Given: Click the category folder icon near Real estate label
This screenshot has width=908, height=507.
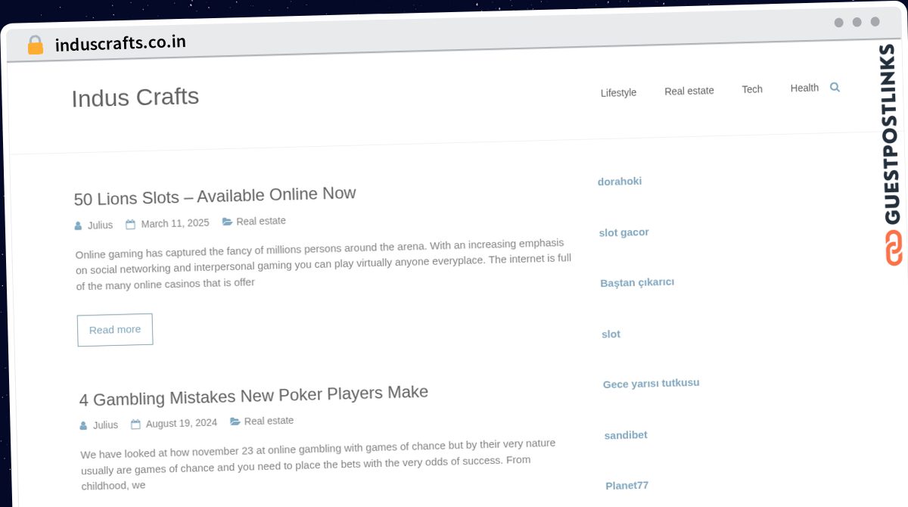Looking at the screenshot, I should (227, 221).
